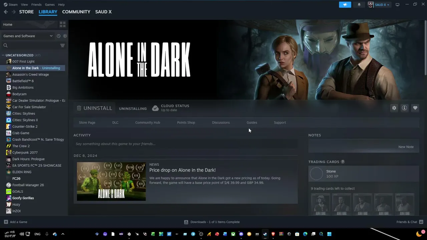Open game settings gear icon
427x240 pixels.
point(394,108)
